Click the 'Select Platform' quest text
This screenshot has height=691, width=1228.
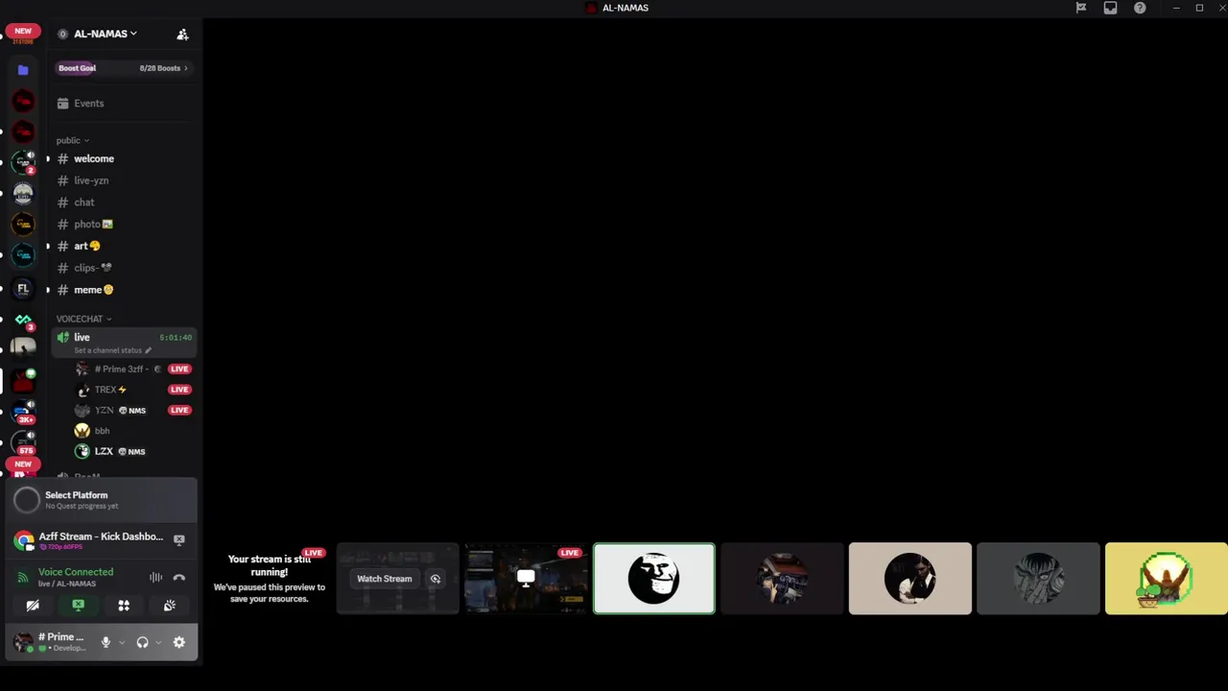click(76, 495)
